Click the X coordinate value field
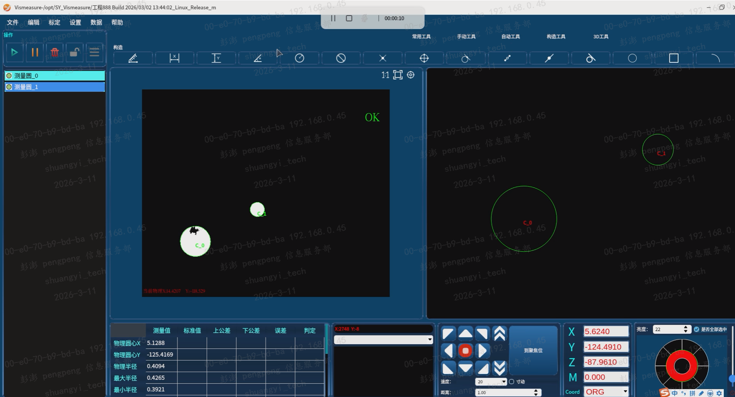Image resolution: width=735 pixels, height=397 pixels. point(606,331)
